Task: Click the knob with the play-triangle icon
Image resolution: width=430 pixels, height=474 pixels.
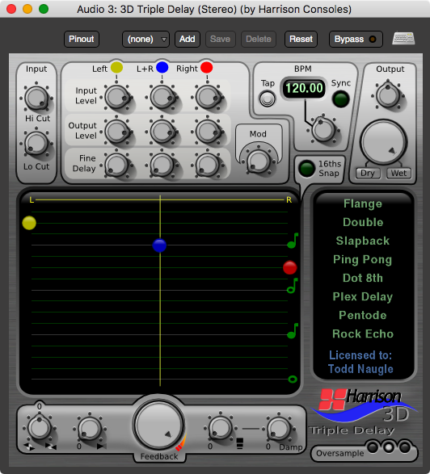Action: pos(90,429)
